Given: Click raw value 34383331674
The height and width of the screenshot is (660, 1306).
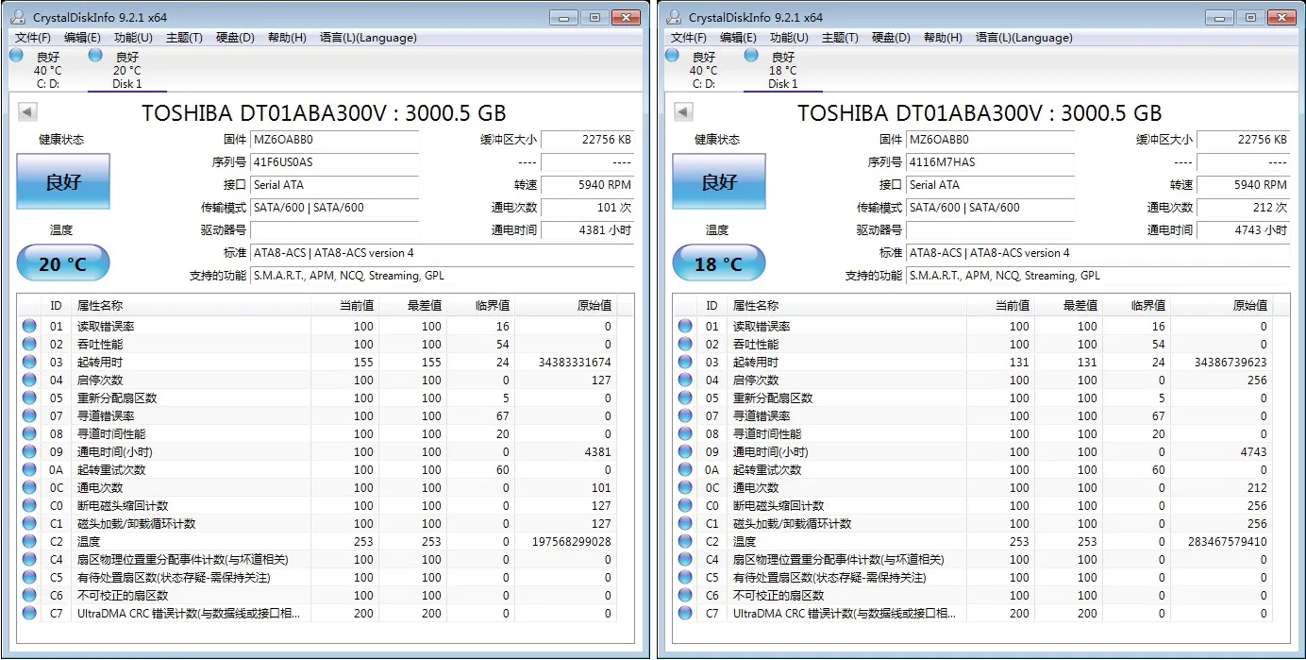Looking at the screenshot, I should click(574, 363).
